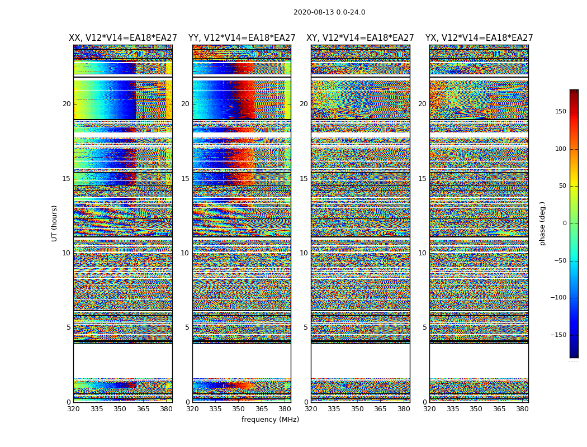Click colorbar tick label 100

coord(560,149)
